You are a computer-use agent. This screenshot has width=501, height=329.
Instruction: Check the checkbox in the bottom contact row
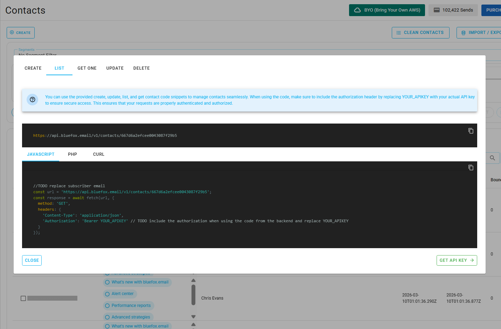[23, 298]
